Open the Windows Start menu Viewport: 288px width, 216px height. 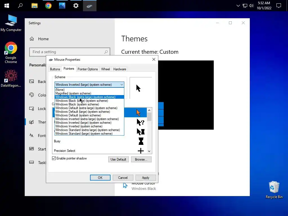tap(7, 6)
